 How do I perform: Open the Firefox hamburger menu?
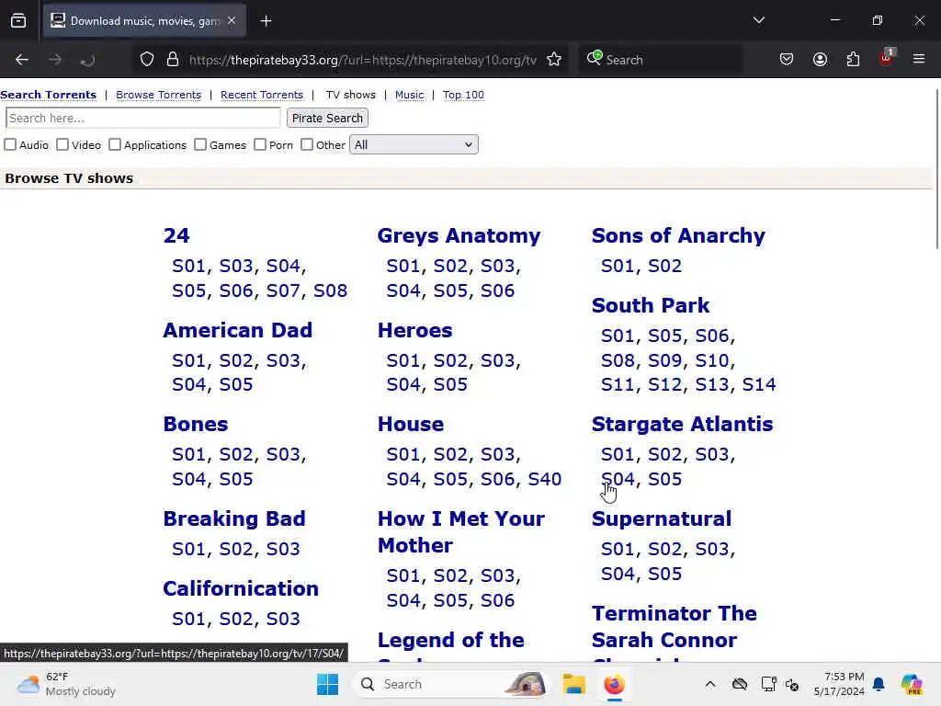(919, 60)
